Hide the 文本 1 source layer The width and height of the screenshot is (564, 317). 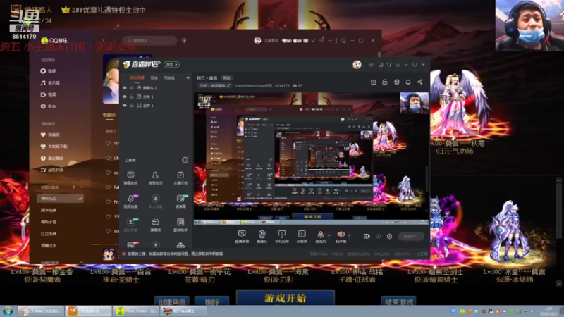point(125,97)
